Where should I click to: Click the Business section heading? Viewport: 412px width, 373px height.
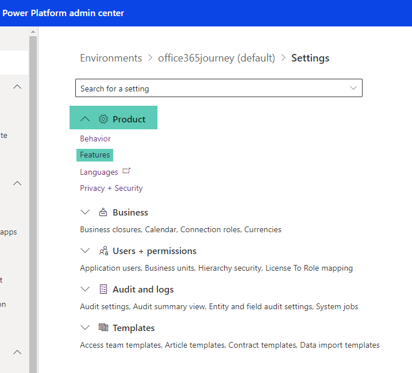130,213
